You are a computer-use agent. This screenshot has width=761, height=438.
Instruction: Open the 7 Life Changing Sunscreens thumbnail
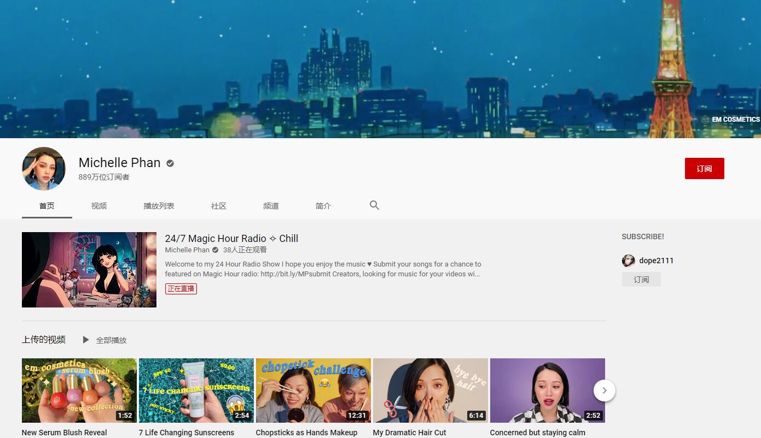(196, 390)
